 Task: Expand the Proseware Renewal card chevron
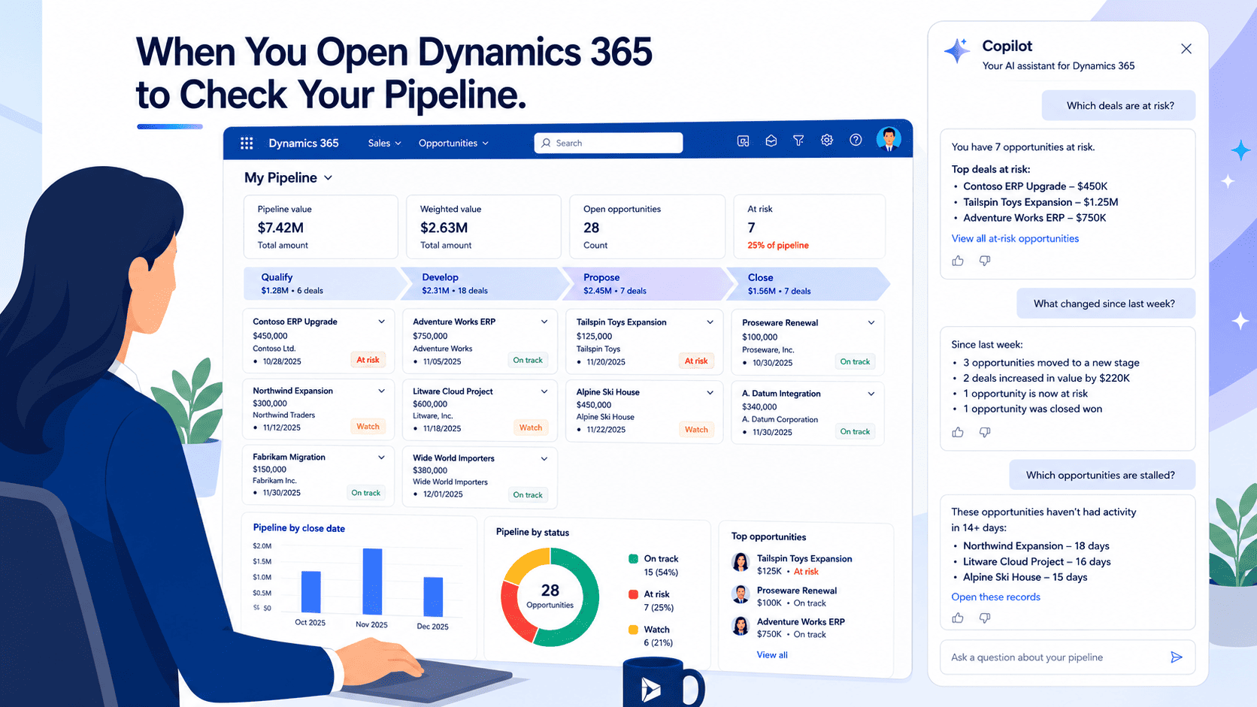(x=871, y=322)
